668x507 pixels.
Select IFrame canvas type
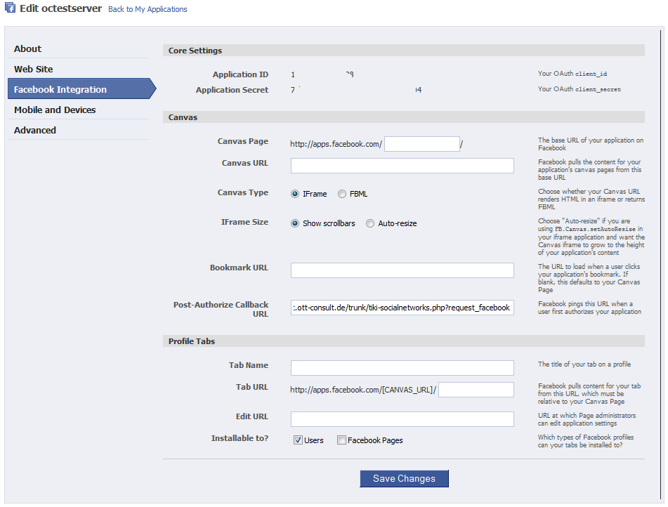[295, 194]
